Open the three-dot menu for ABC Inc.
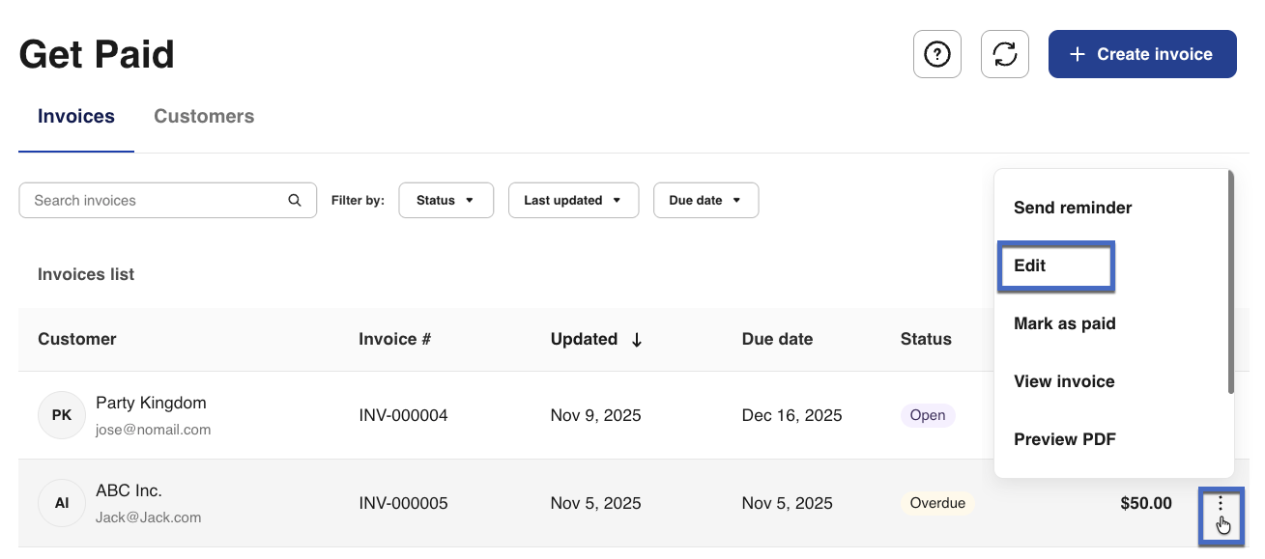The image size is (1265, 559). [x=1221, y=503]
